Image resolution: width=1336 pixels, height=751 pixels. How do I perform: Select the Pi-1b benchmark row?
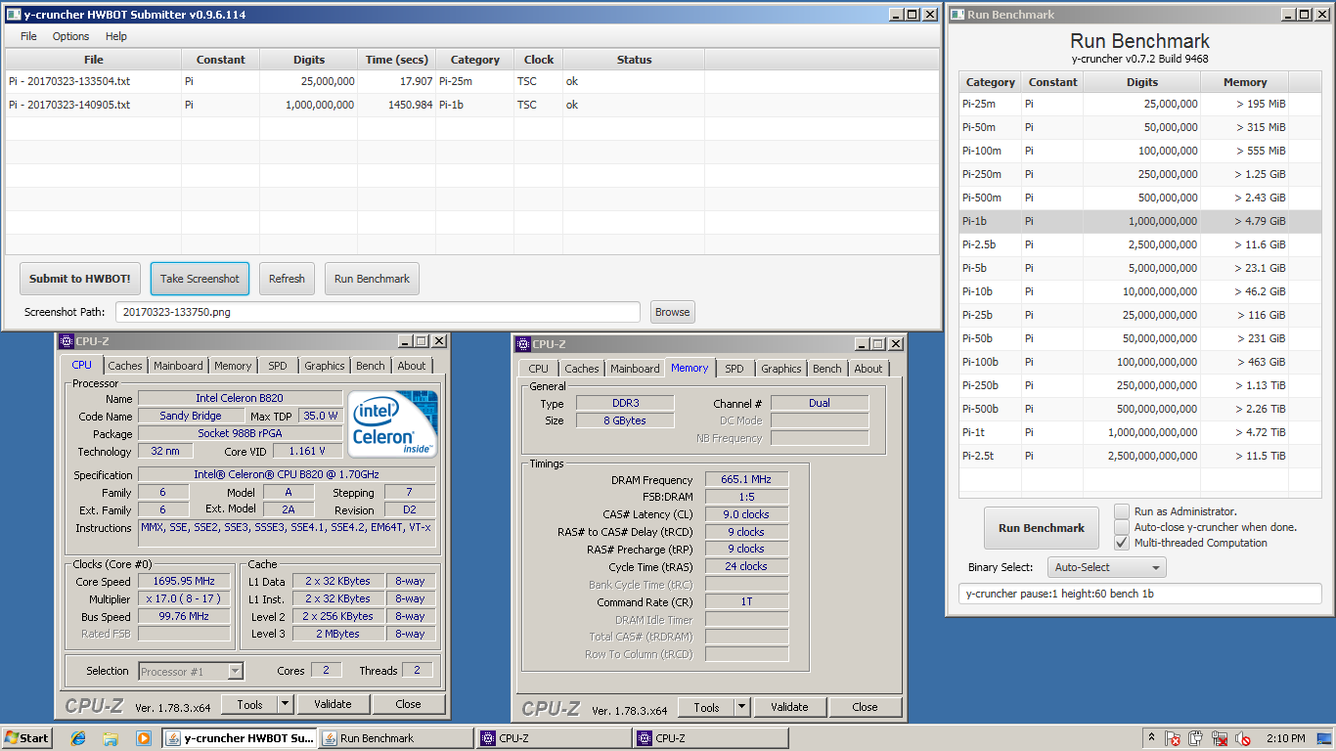pyautogui.click(x=1140, y=221)
